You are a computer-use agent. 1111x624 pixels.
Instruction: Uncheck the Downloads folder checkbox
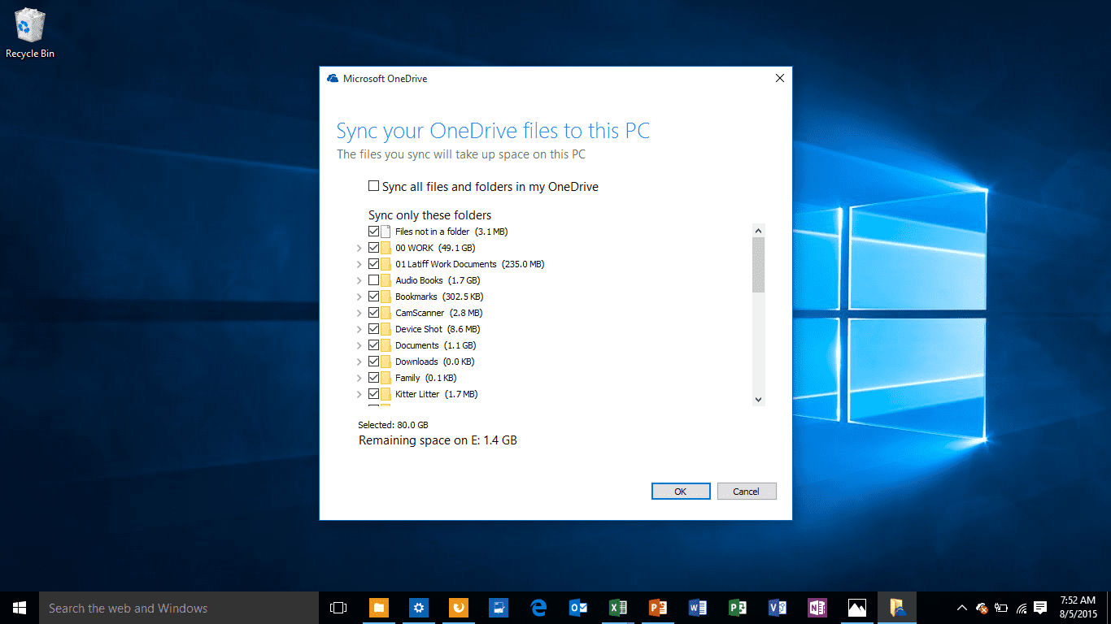coord(374,362)
